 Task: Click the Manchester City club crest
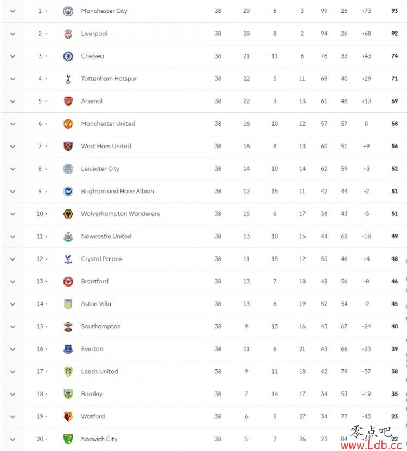coord(68,11)
